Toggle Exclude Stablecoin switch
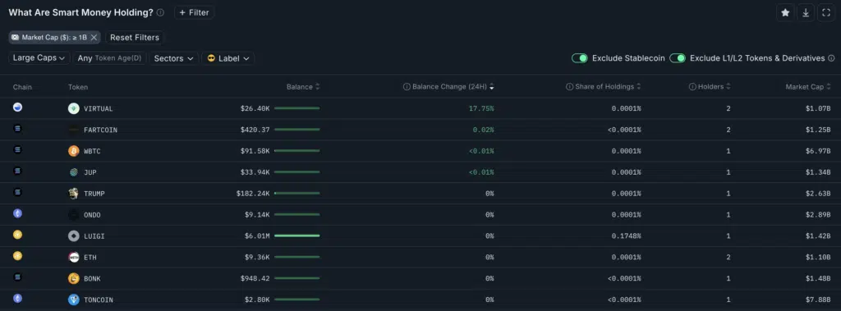 (x=580, y=58)
